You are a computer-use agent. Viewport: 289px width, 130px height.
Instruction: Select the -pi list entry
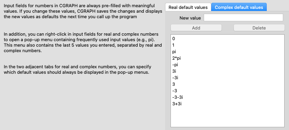[227, 65]
